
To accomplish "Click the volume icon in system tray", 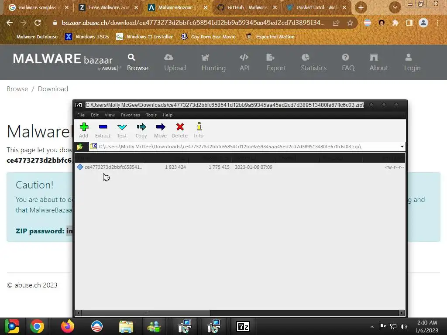I will (x=404, y=326).
